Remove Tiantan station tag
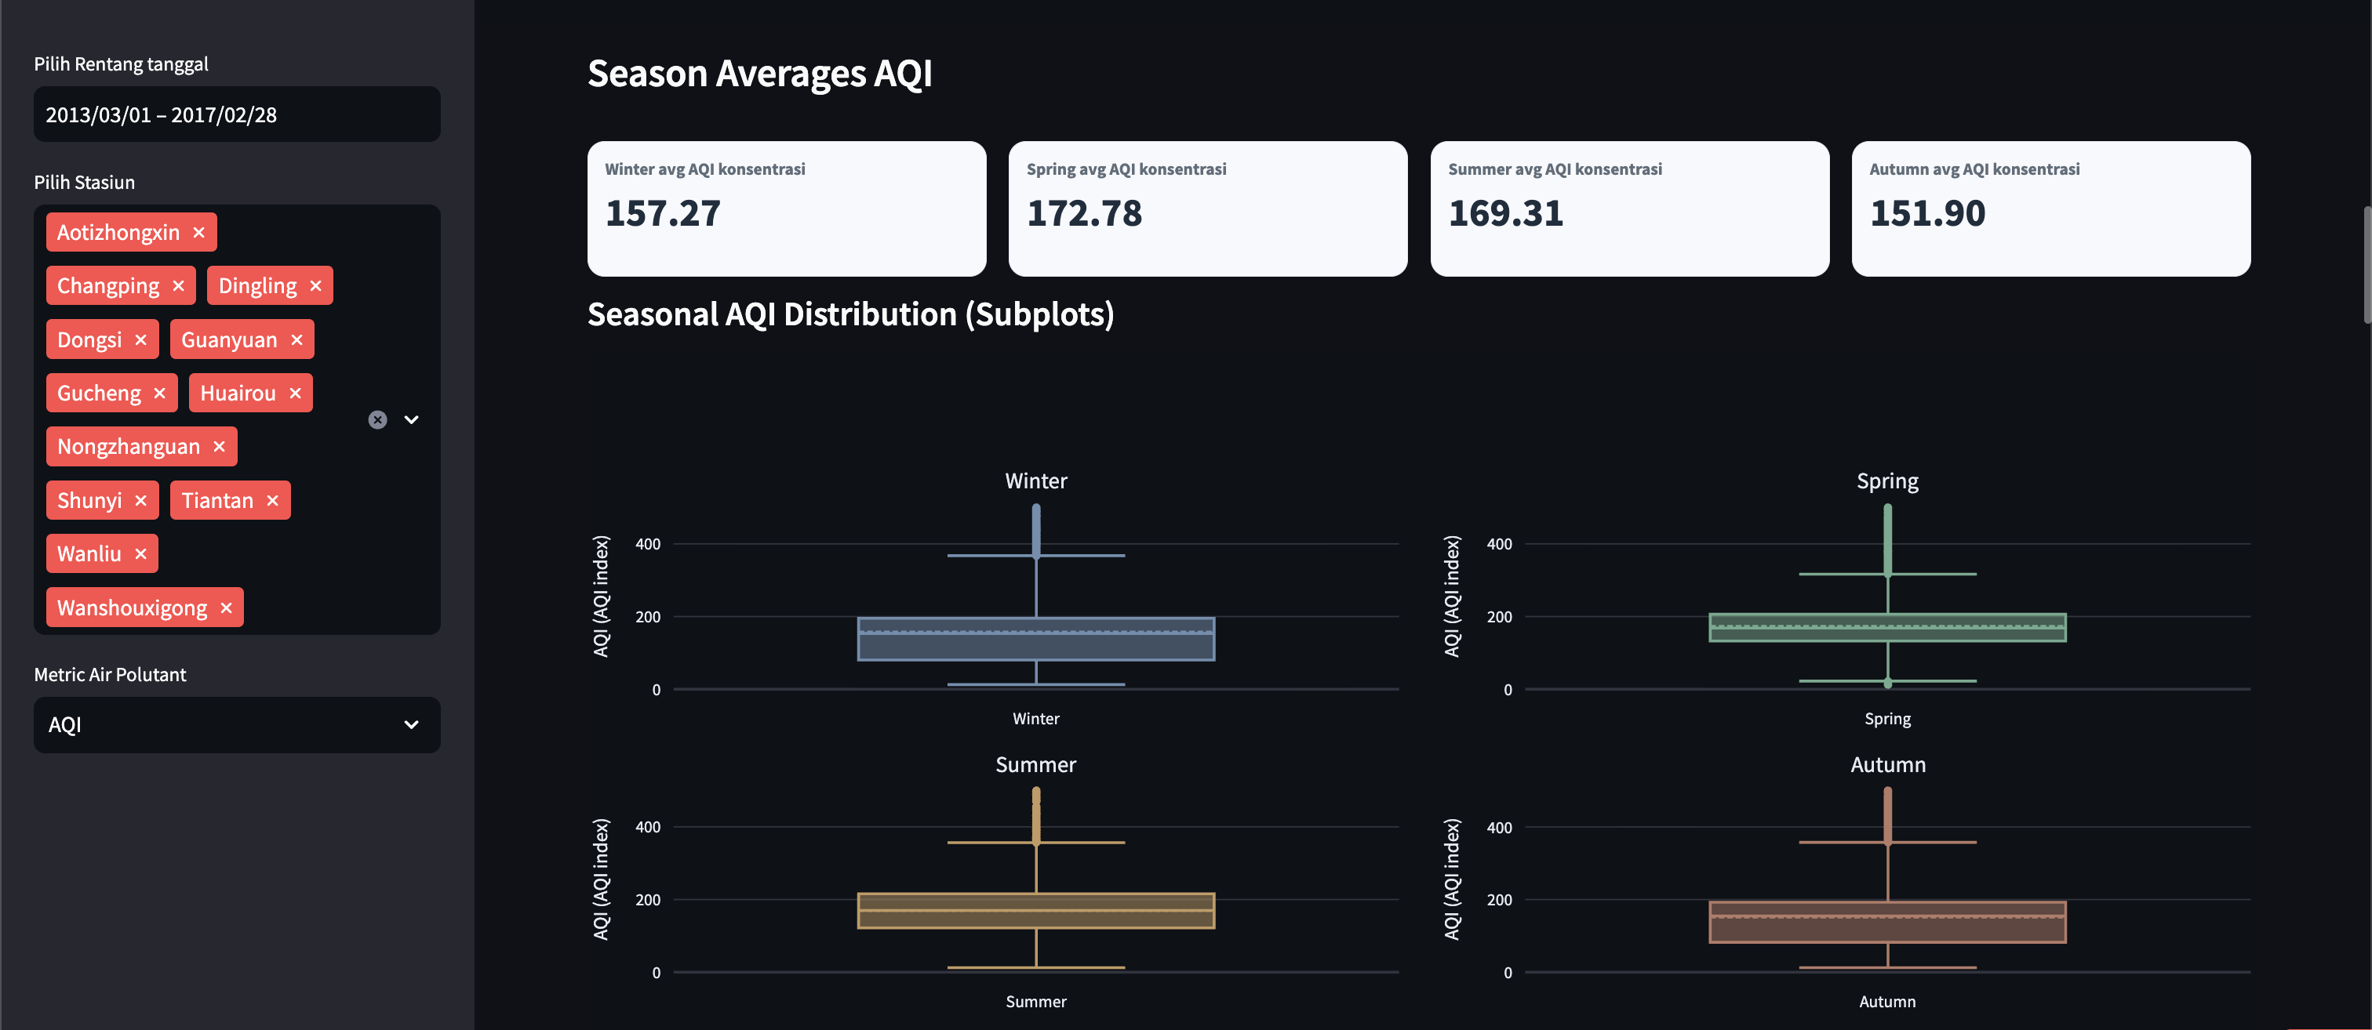Screen dimensions: 2372x1030 [272, 501]
